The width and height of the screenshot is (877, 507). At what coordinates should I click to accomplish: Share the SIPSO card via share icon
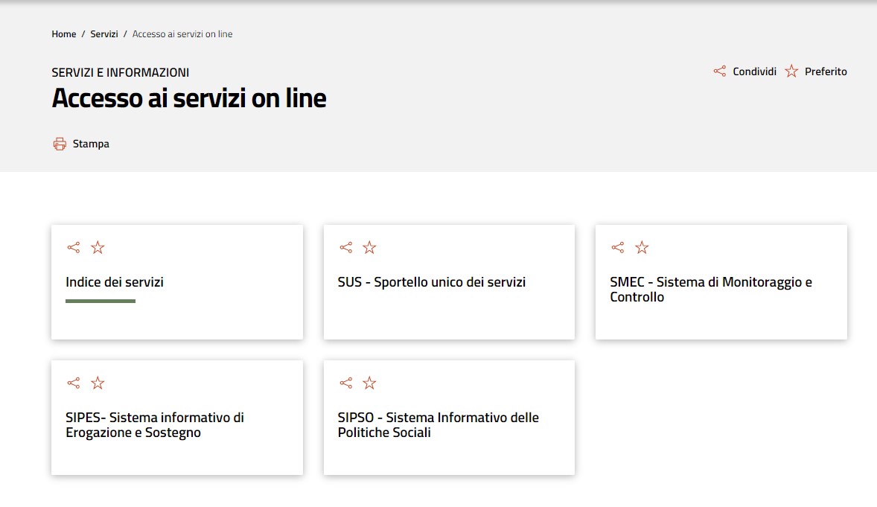pyautogui.click(x=345, y=383)
